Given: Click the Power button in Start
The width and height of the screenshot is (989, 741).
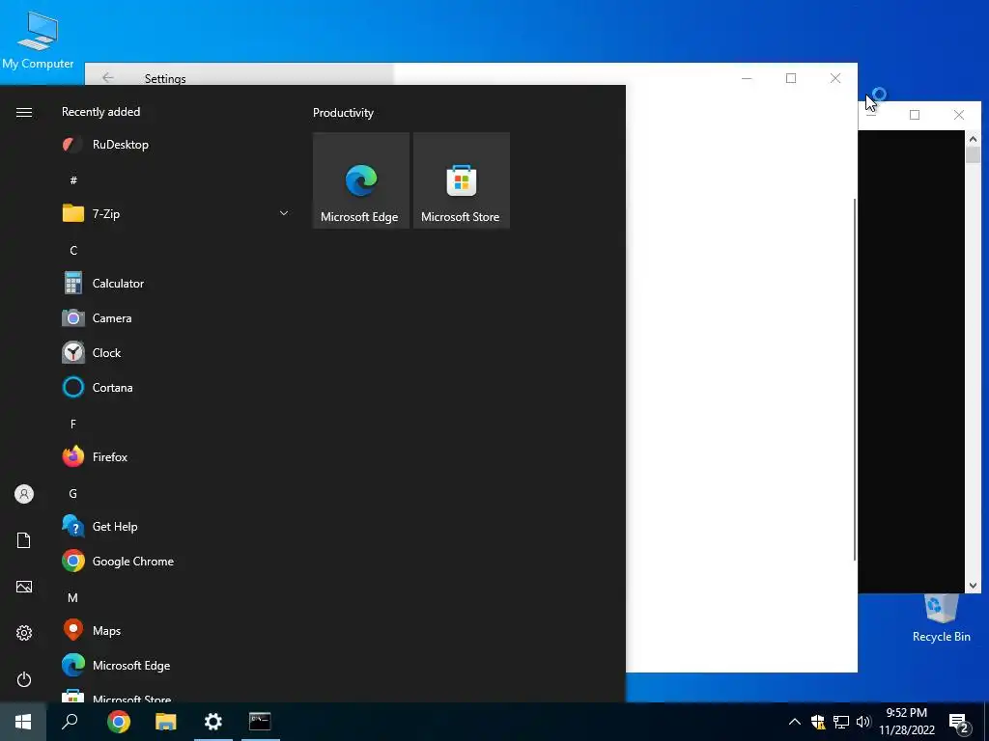Looking at the screenshot, I should (24, 679).
